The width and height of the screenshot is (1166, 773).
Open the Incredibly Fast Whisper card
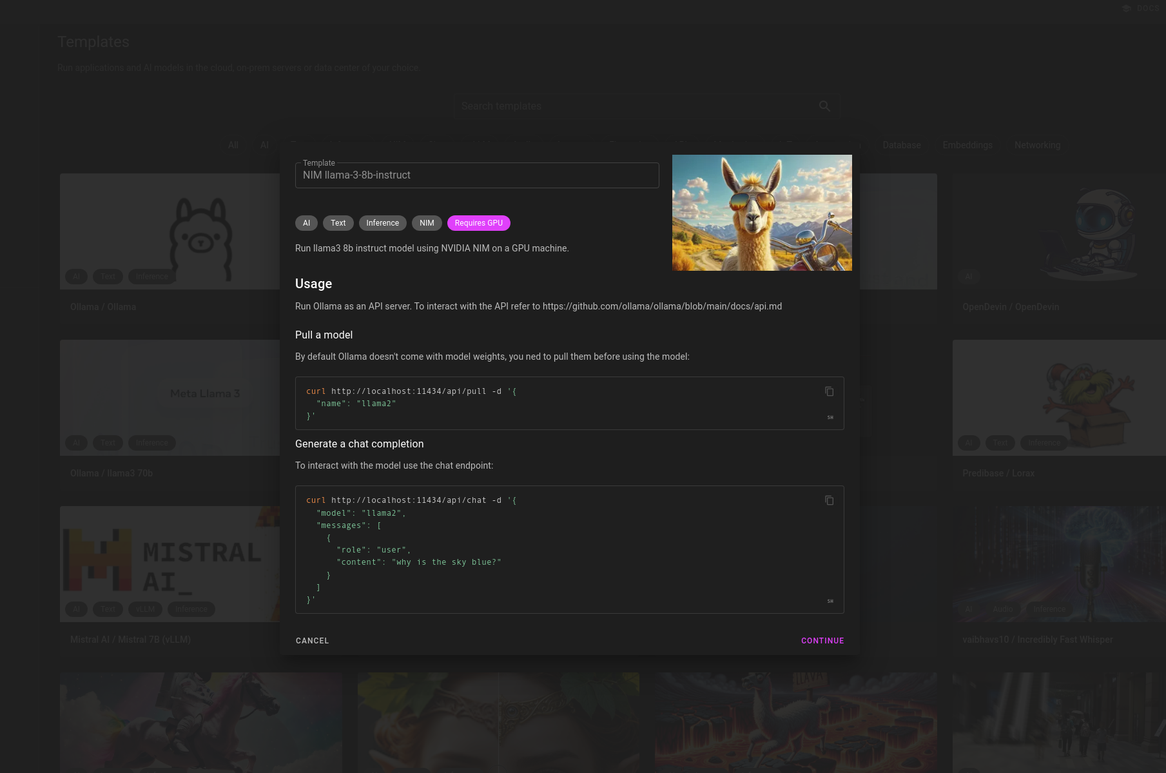(x=1059, y=581)
